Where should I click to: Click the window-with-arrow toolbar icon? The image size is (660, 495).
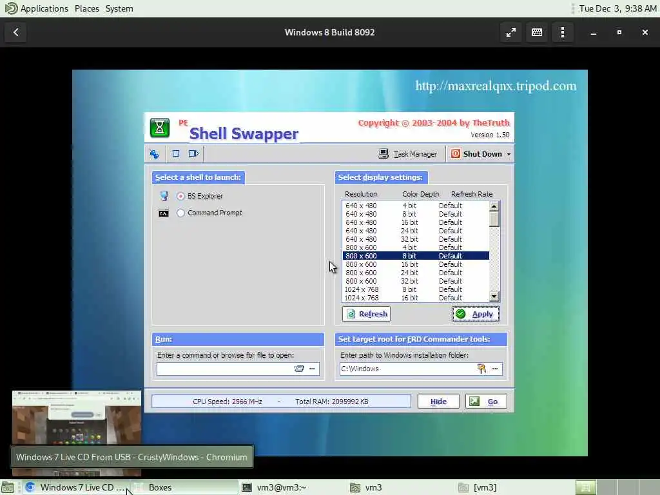coord(193,153)
